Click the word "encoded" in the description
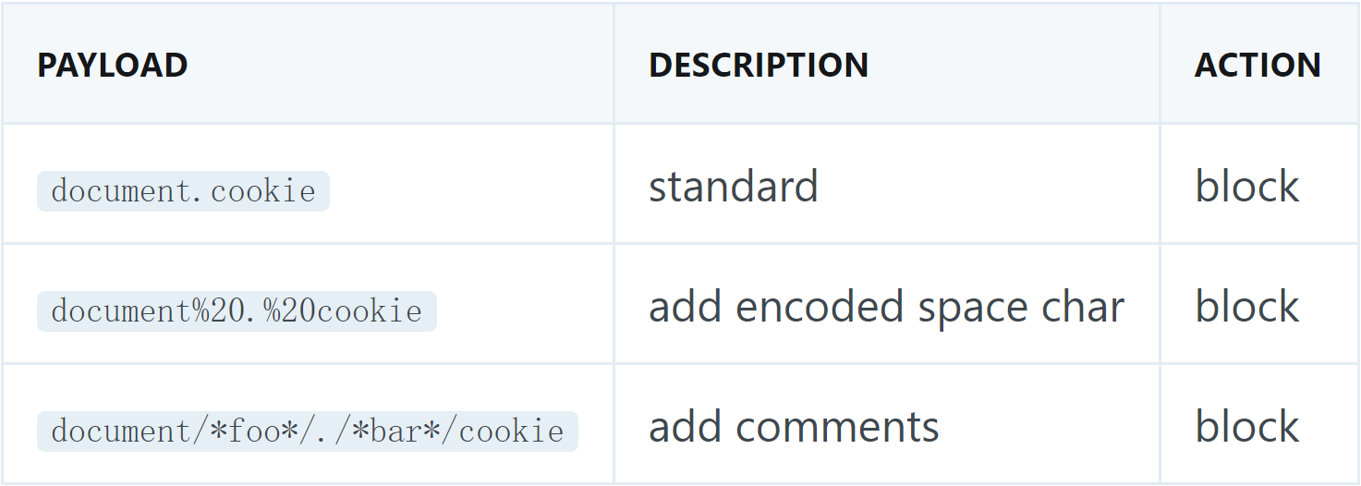This screenshot has width=1361, height=486. click(820, 307)
